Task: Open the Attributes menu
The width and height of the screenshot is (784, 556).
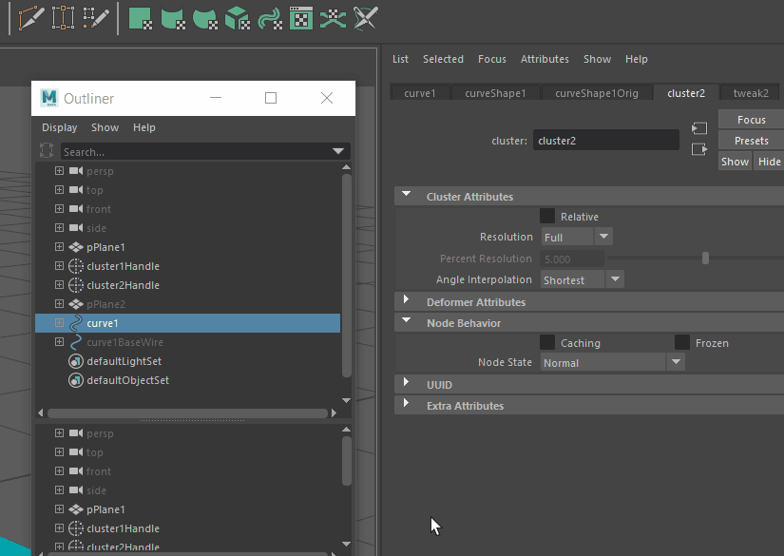Action: [545, 59]
